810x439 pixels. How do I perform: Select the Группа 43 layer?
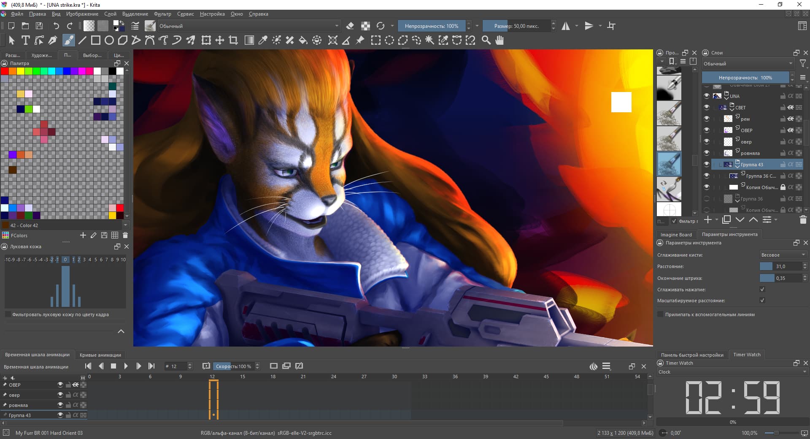[x=752, y=165]
